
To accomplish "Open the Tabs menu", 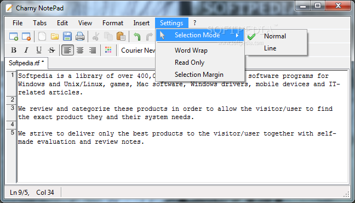I will pos(39,23).
